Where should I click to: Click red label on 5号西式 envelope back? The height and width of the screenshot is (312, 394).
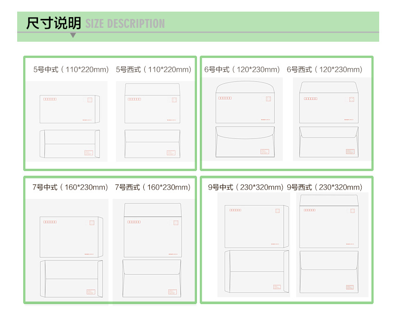[x=171, y=153]
